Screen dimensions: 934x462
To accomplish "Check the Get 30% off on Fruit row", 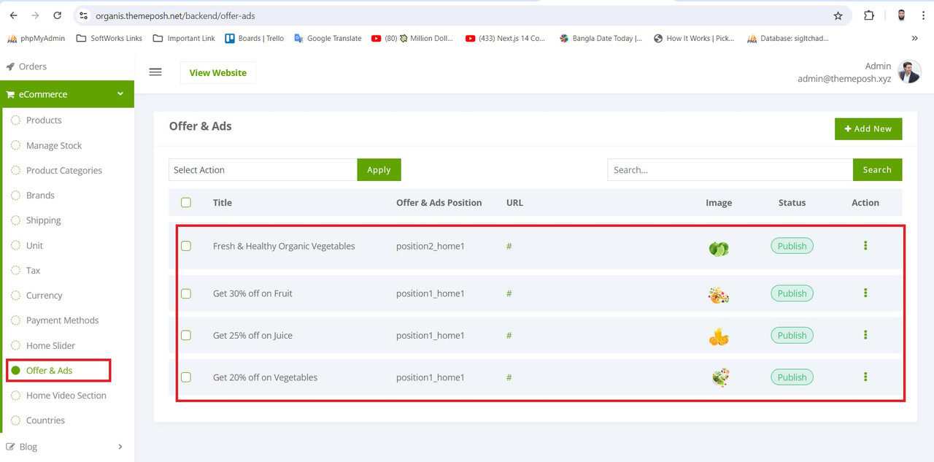I will pos(186,293).
